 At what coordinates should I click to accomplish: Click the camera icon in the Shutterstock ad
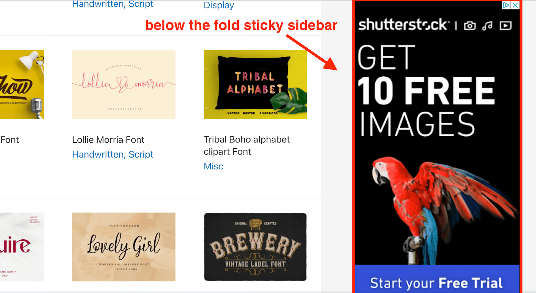click(470, 25)
